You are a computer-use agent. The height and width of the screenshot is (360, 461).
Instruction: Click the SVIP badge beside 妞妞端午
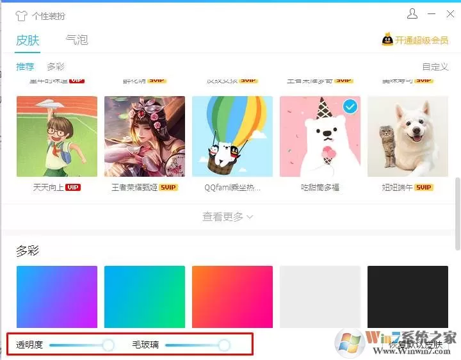pos(424,187)
